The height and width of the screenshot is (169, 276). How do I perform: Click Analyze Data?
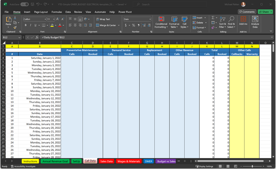[255, 22]
